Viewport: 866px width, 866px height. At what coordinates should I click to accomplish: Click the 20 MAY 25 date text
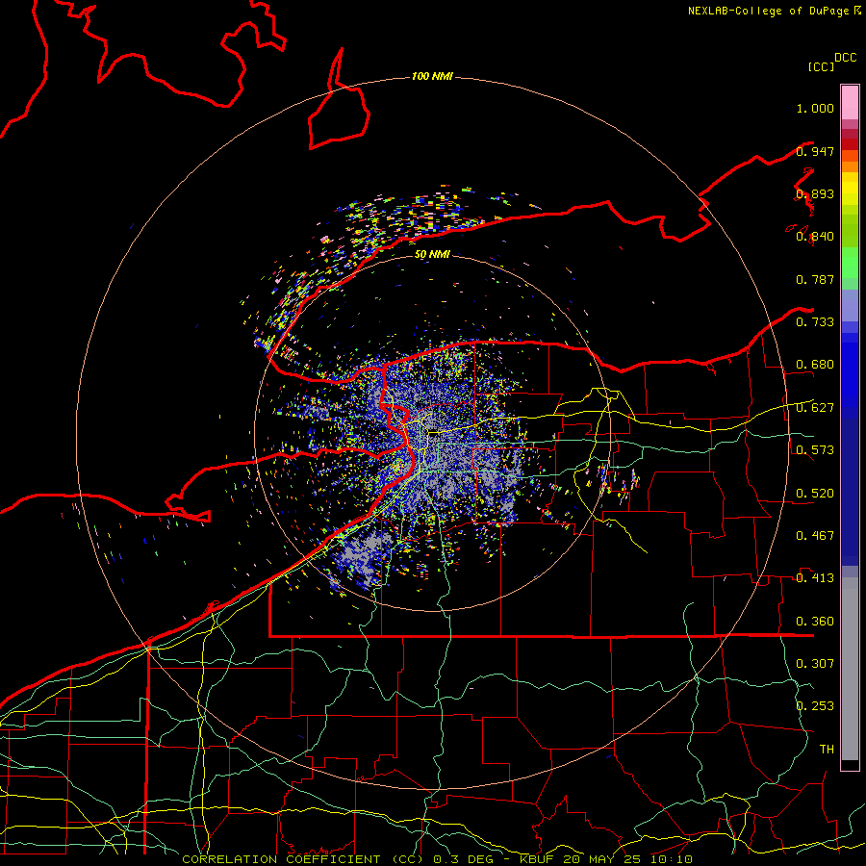(x=603, y=859)
